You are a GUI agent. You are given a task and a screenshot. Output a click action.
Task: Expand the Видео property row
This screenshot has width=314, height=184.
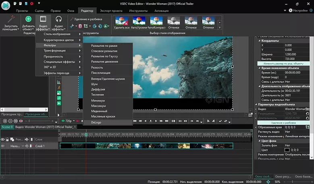coord(256,109)
